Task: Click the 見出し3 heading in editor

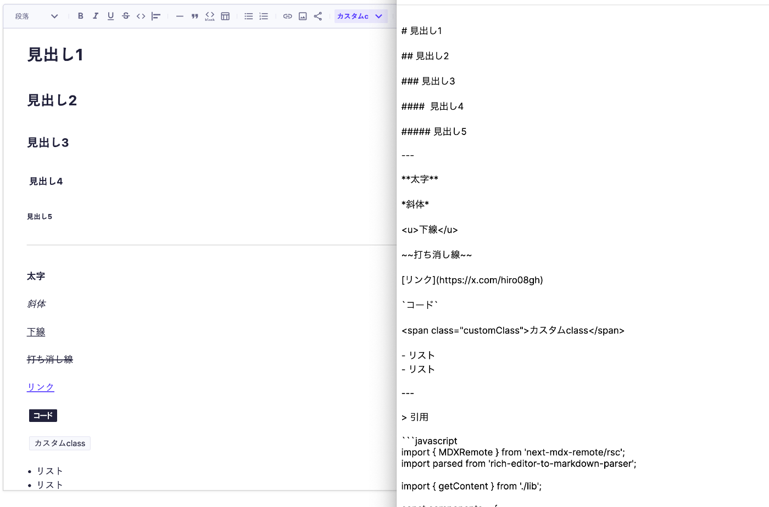Action: click(x=48, y=143)
